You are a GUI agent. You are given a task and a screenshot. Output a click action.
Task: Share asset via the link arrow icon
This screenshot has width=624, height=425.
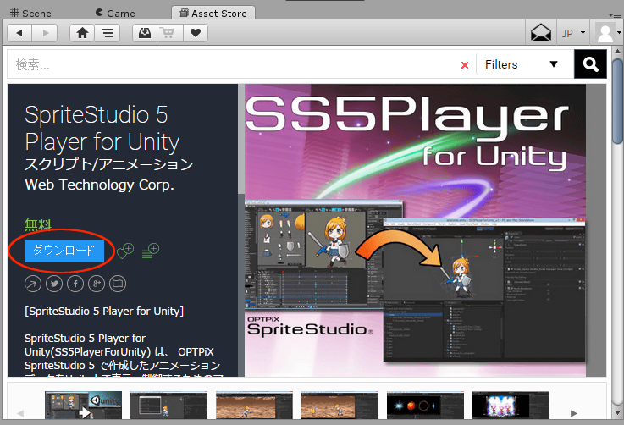(x=33, y=284)
